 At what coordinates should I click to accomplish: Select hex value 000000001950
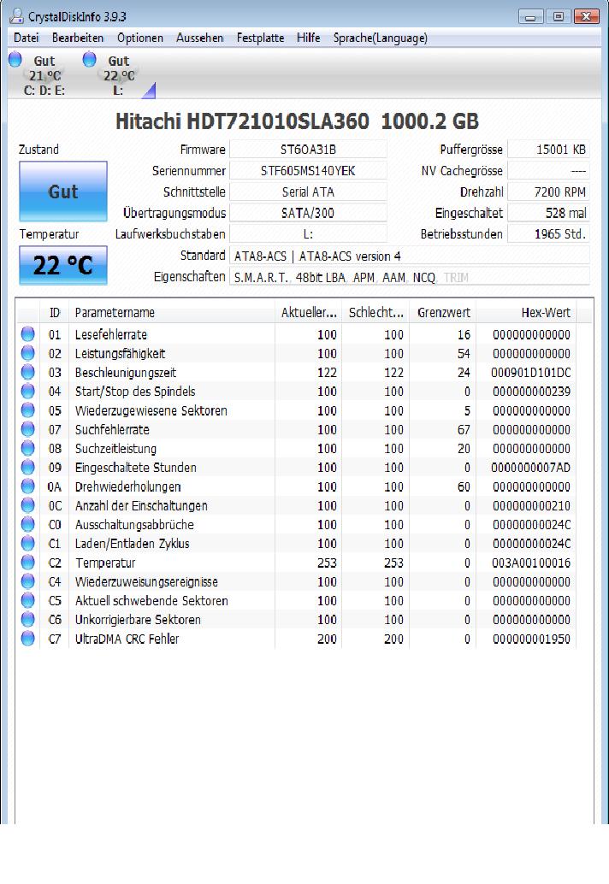532,639
